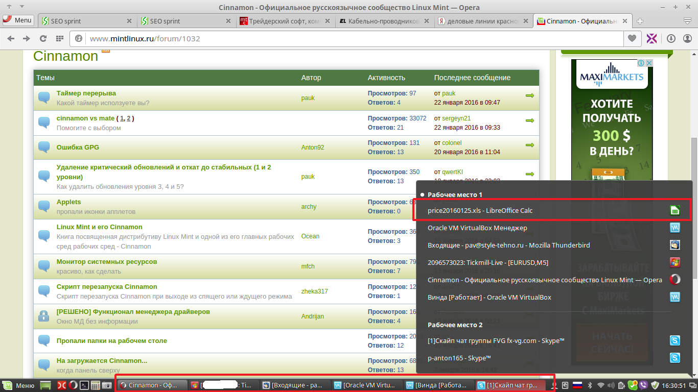Click the reload page icon
This screenshot has height=392, width=698.
[43, 39]
